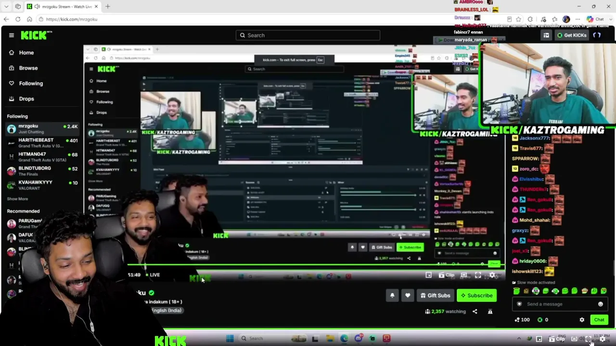Open the KVAHAWKYYY channel
This screenshot has width=616, height=346.
42,185
